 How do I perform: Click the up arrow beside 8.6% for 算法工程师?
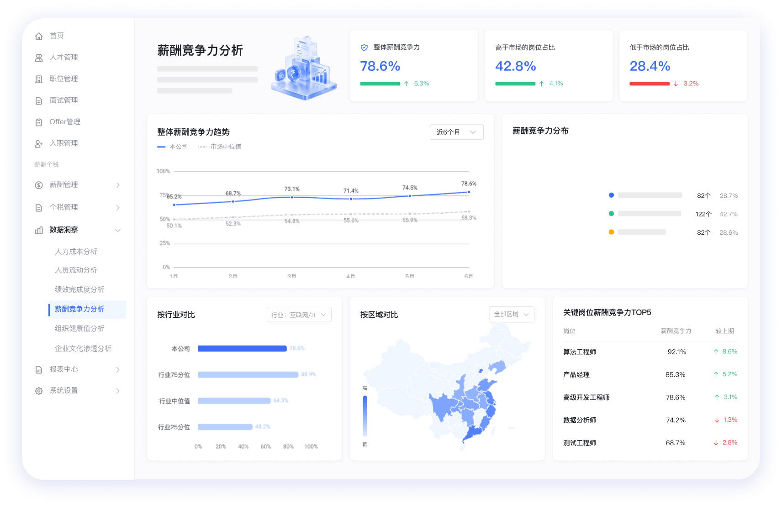(x=716, y=352)
